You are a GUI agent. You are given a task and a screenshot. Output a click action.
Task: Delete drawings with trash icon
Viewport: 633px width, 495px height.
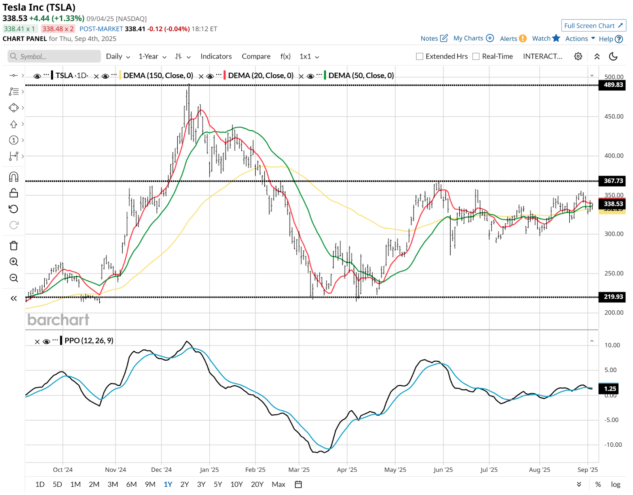point(13,246)
